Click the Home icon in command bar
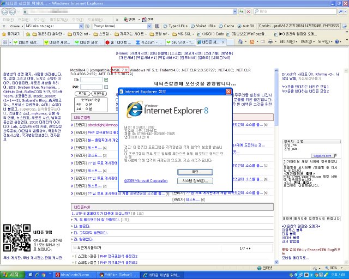Image resolution: width=349 pixels, height=279 pixels. (240, 41)
